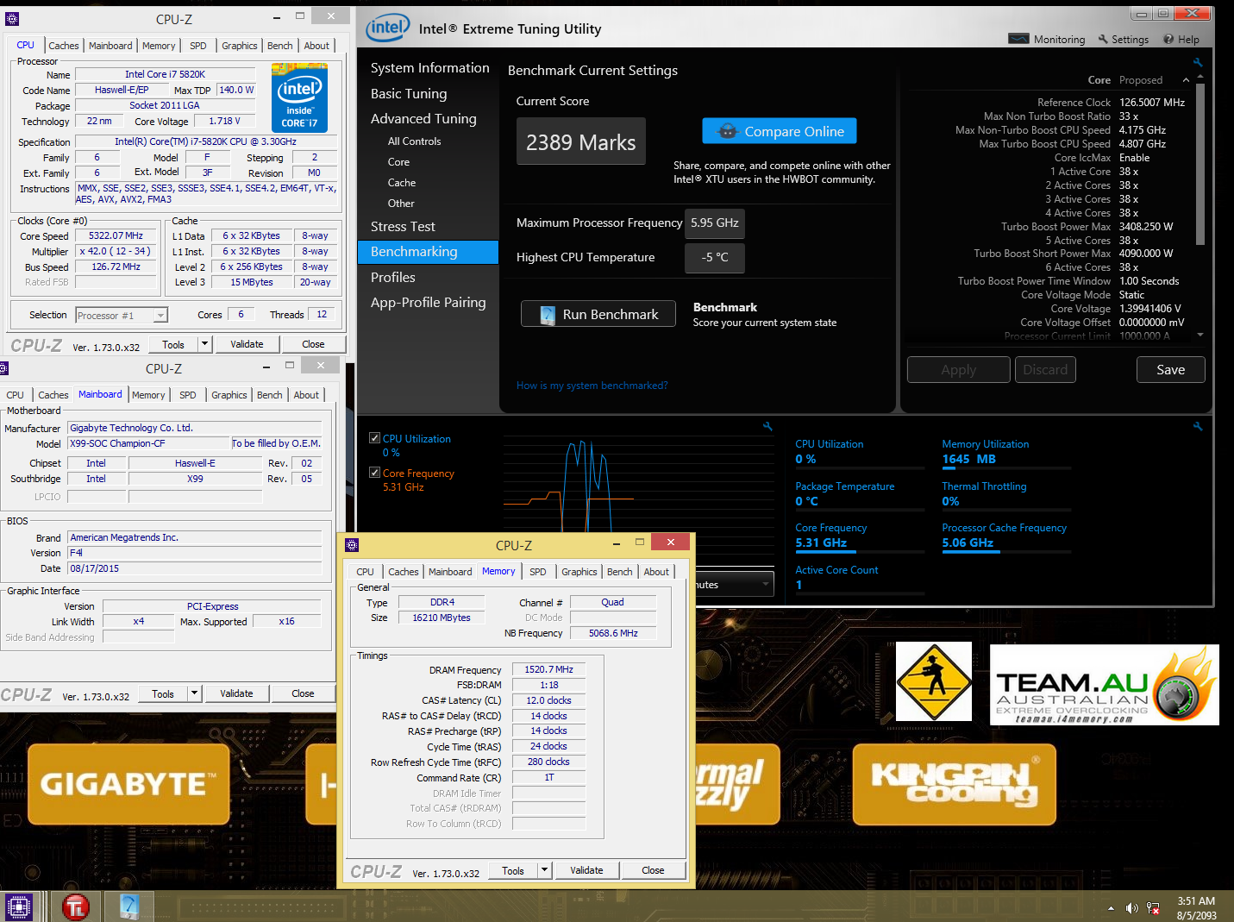Click wrench icon above monitoring values panel
Screen dimensions: 1234x922
(x=1198, y=426)
